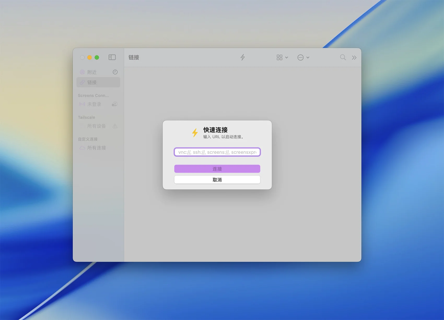
Task: Select 所有设备 under Tailscale
Action: [96, 126]
